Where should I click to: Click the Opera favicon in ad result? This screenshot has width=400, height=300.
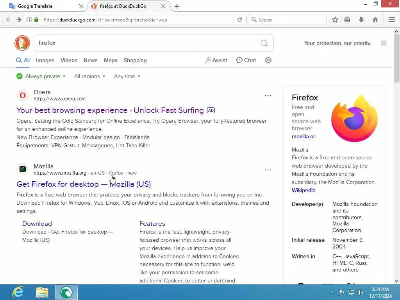click(23, 95)
